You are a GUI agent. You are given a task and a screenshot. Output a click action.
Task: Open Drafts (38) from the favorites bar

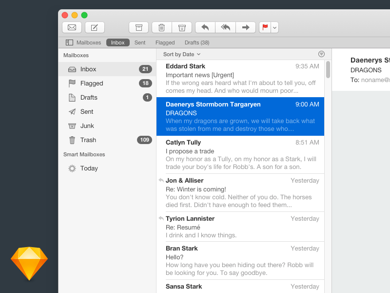pos(196,42)
